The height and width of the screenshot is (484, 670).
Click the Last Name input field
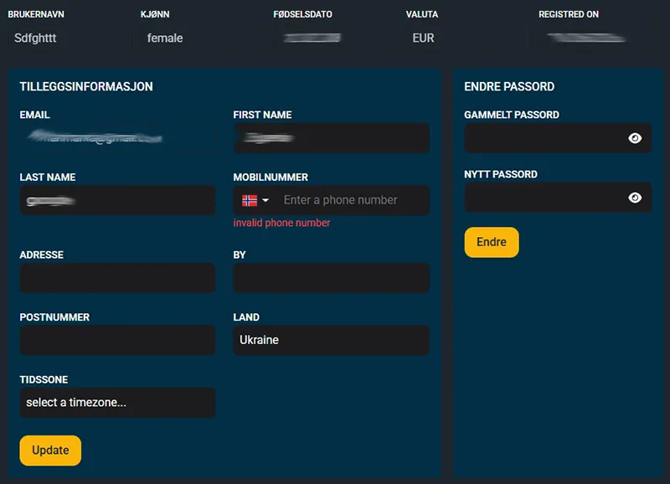tap(117, 200)
